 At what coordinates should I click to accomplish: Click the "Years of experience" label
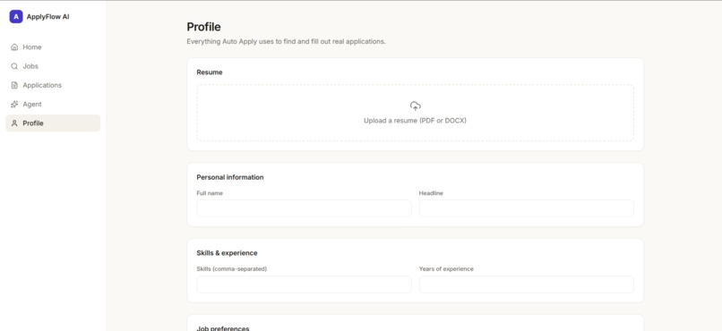(x=446, y=269)
